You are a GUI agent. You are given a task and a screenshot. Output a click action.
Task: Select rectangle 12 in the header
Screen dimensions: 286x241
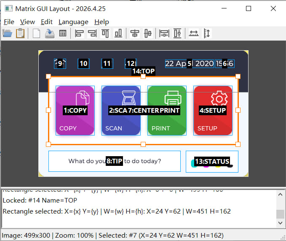pos(131,64)
